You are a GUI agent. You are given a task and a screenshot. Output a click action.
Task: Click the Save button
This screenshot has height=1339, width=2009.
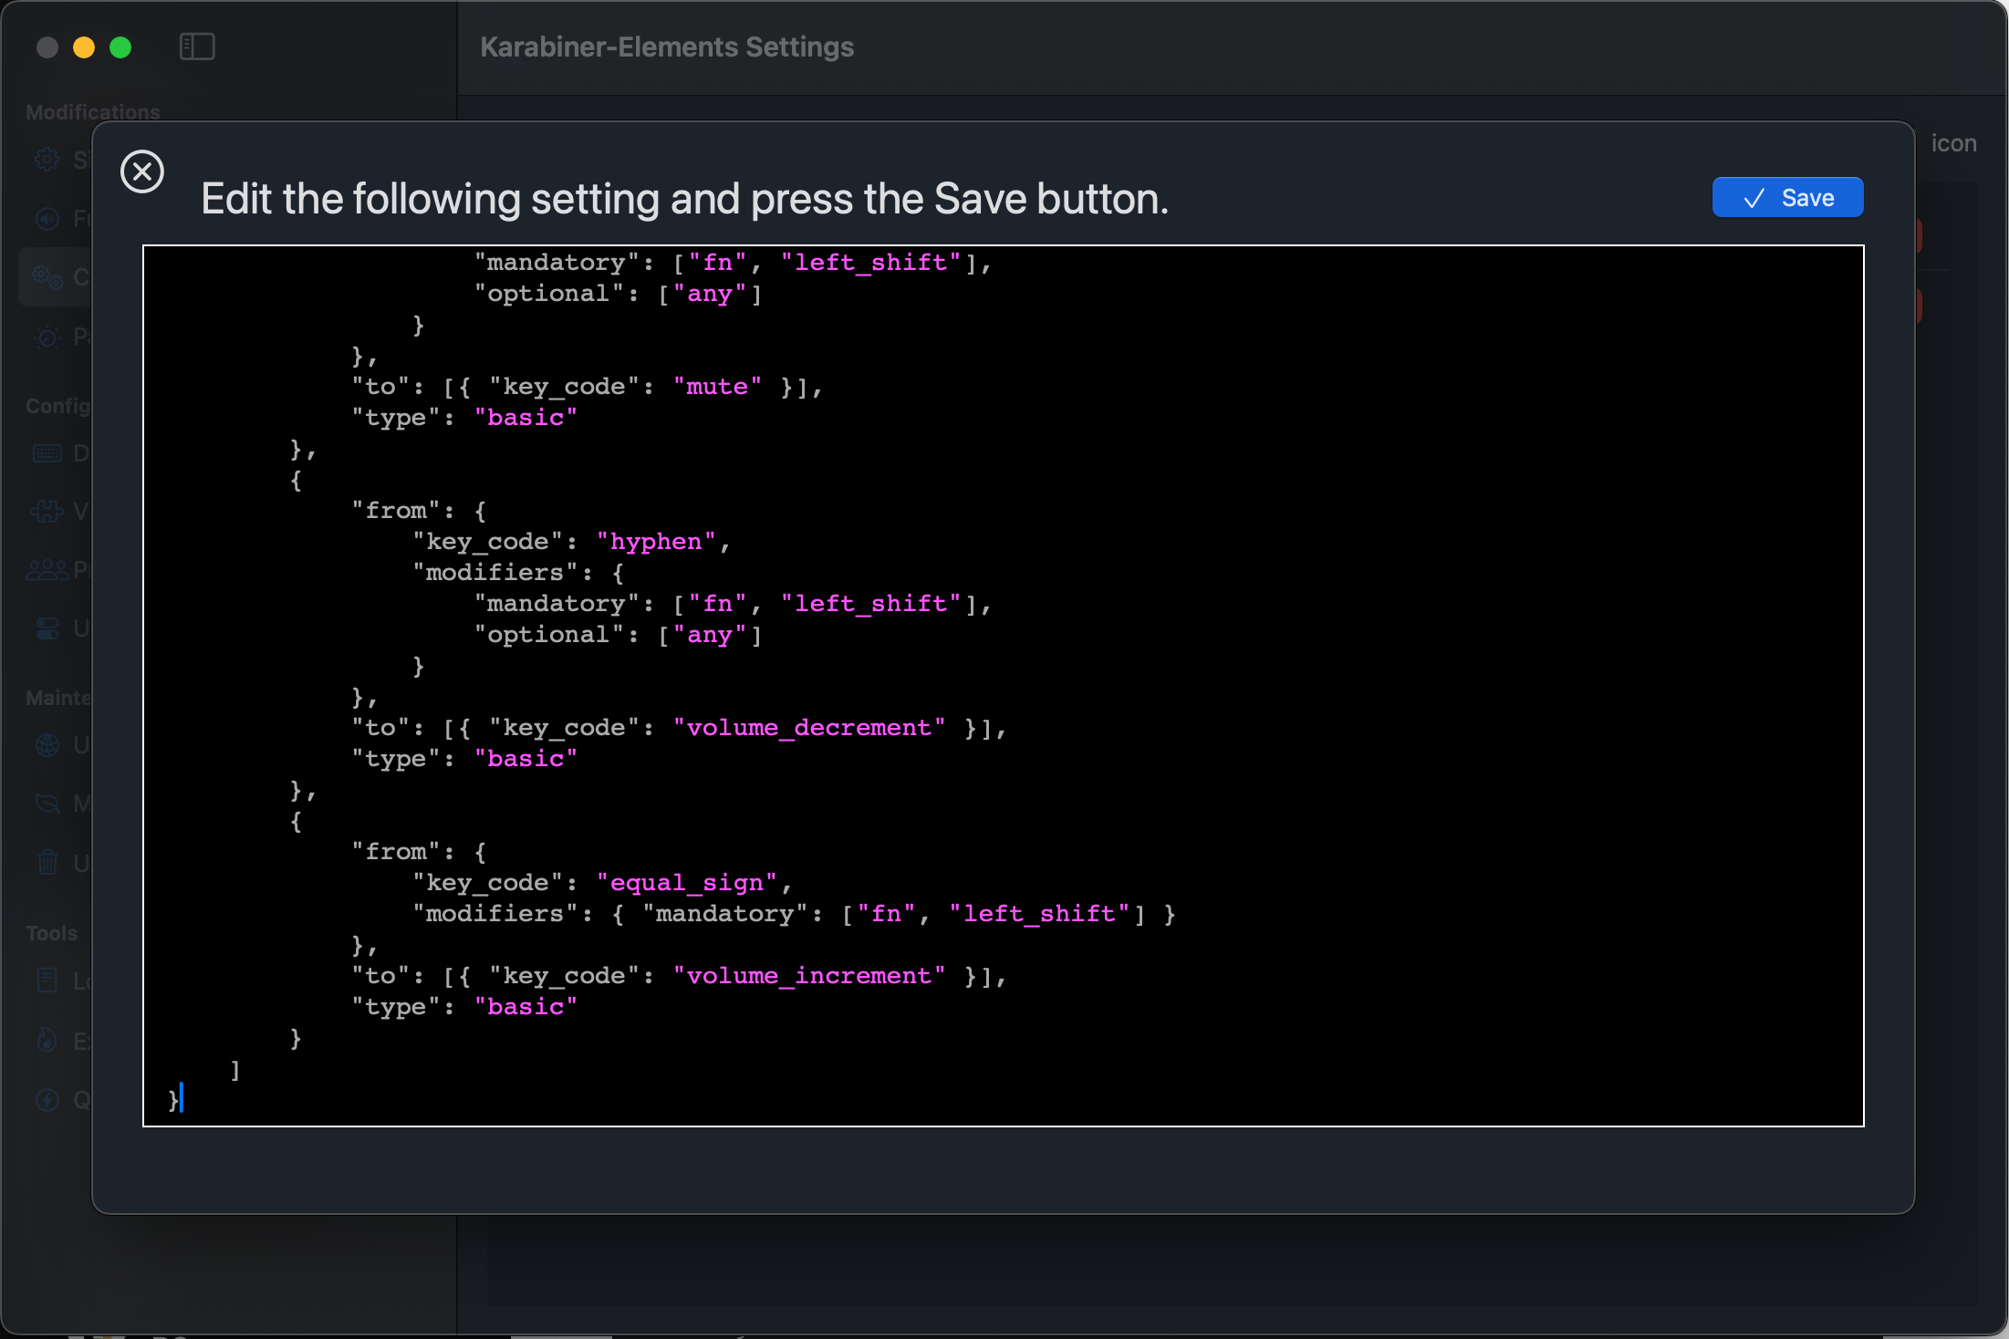1787,197
